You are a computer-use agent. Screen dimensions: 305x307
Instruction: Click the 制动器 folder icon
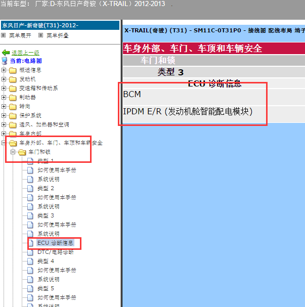point(13,98)
